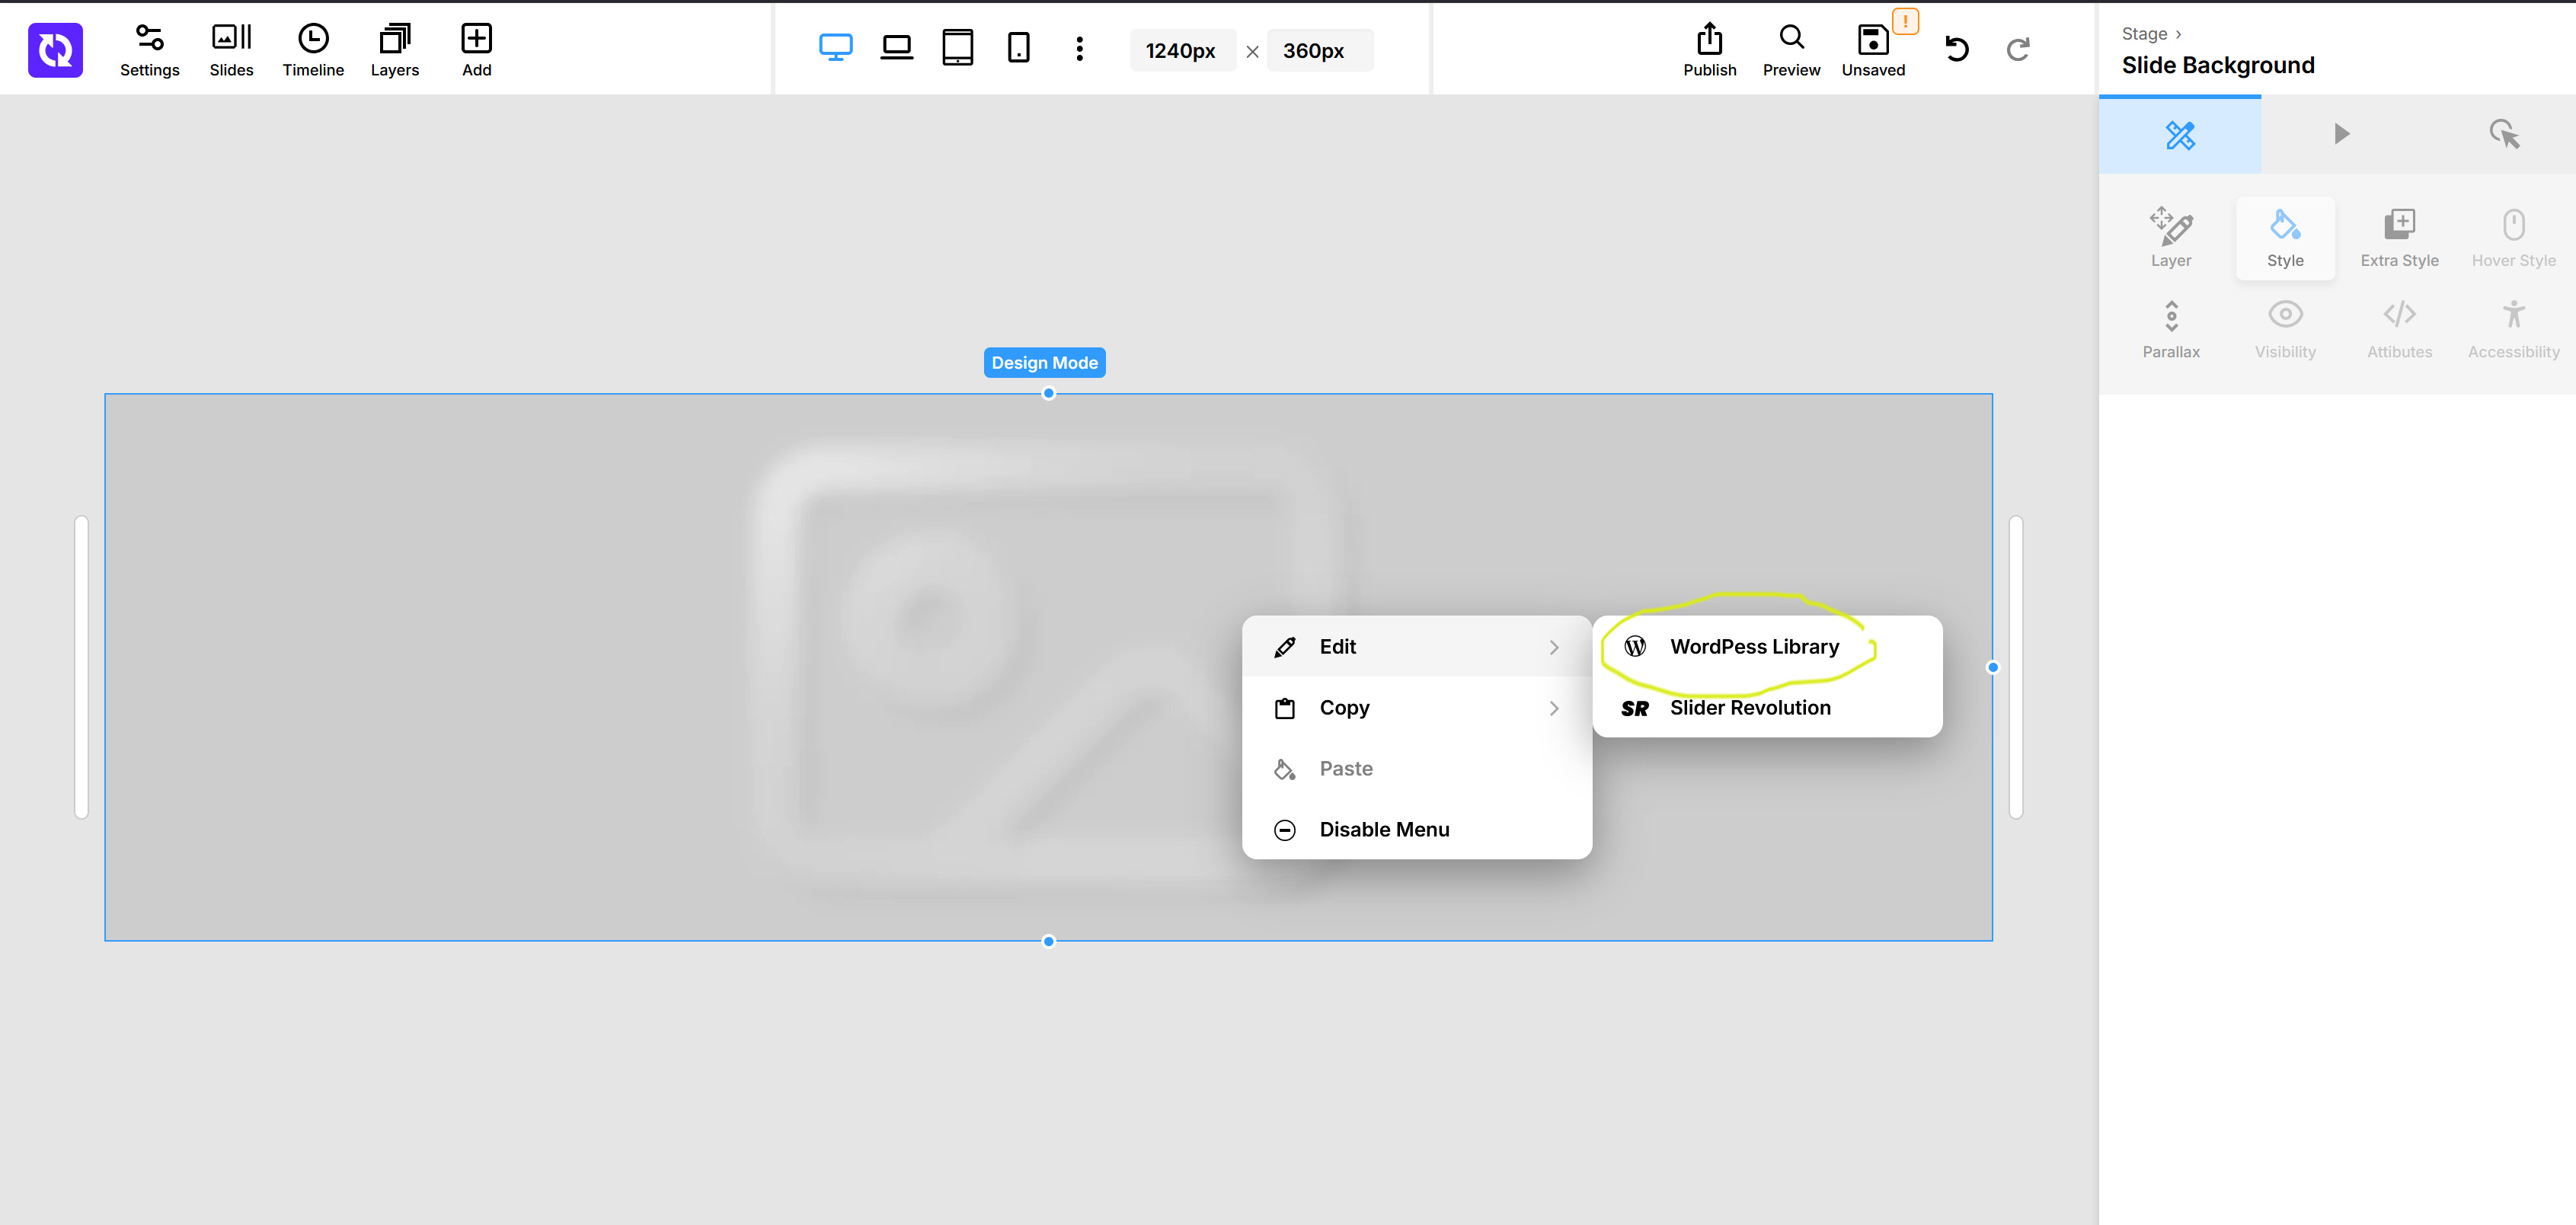Switch to tablet device view
Image resolution: width=2576 pixels, height=1225 pixels.
click(x=957, y=48)
